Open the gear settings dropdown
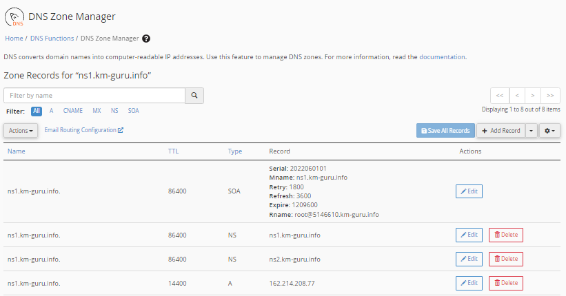This screenshot has width=566, height=296. pyautogui.click(x=549, y=130)
